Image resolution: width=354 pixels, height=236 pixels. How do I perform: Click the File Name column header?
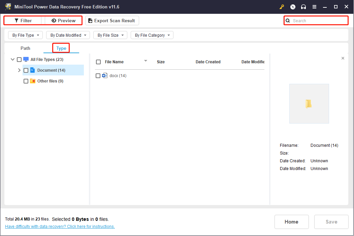click(x=114, y=62)
